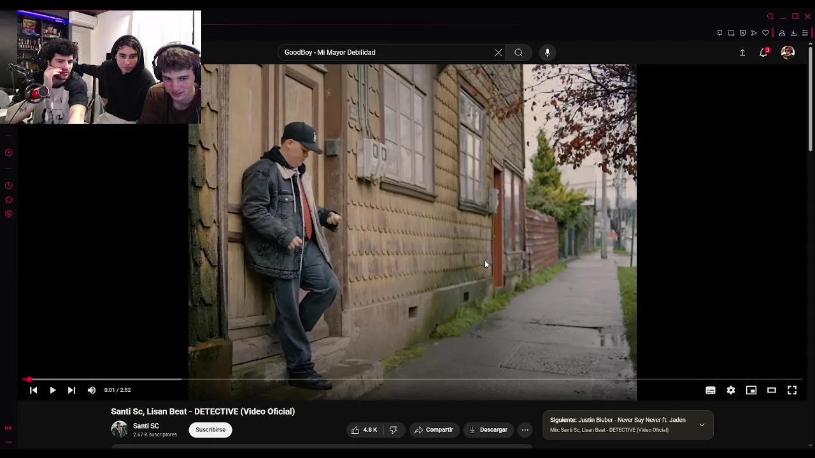Click the Descargar download button
The width and height of the screenshot is (815, 458).
click(x=488, y=430)
